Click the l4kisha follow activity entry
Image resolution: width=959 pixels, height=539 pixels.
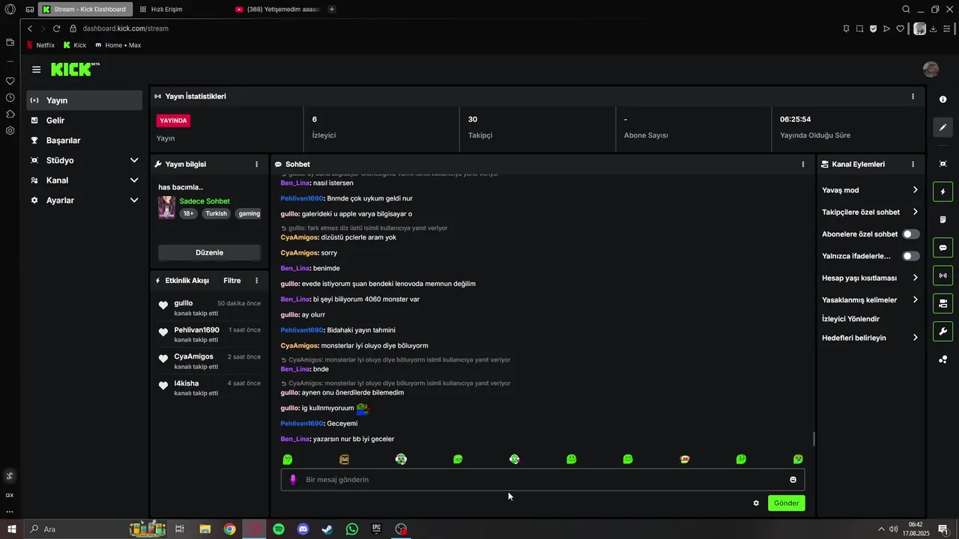coord(210,388)
